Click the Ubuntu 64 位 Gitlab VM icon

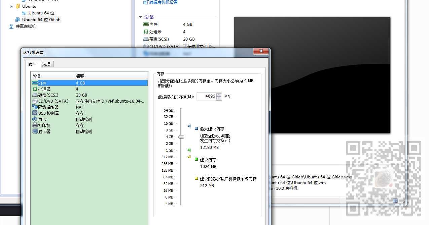pos(18,19)
